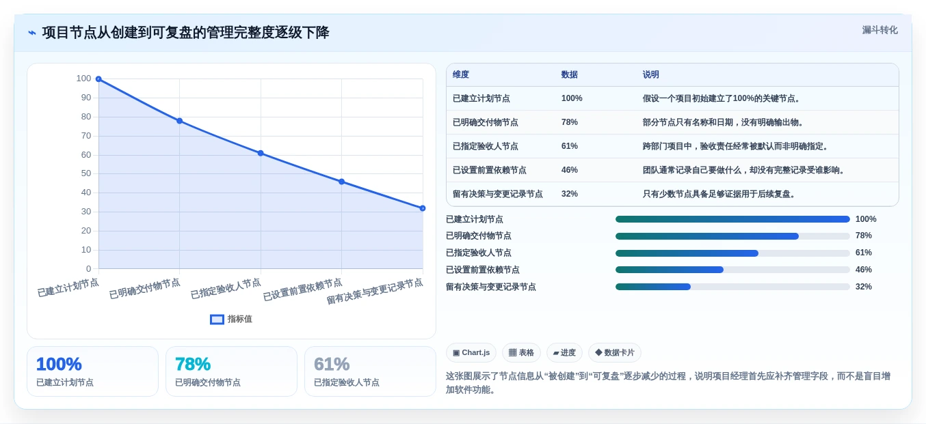Image resolution: width=926 pixels, height=424 pixels.
Task: Click the 说明 column header
Action: click(x=651, y=75)
